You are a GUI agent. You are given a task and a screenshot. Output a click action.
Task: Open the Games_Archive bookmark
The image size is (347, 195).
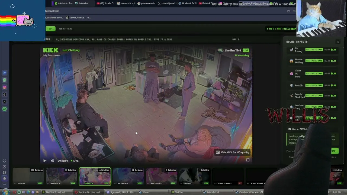tap(78, 18)
